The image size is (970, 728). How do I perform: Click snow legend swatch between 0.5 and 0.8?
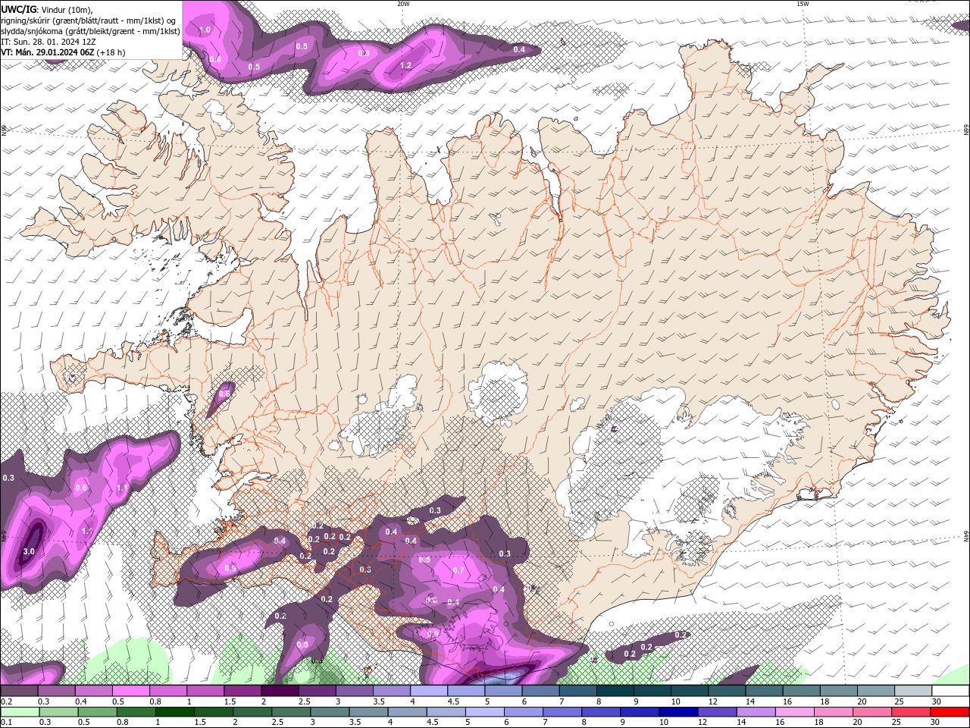click(x=130, y=691)
